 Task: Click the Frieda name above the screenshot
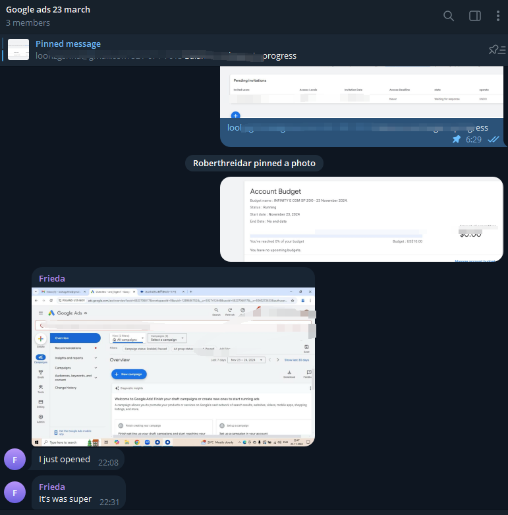click(52, 278)
